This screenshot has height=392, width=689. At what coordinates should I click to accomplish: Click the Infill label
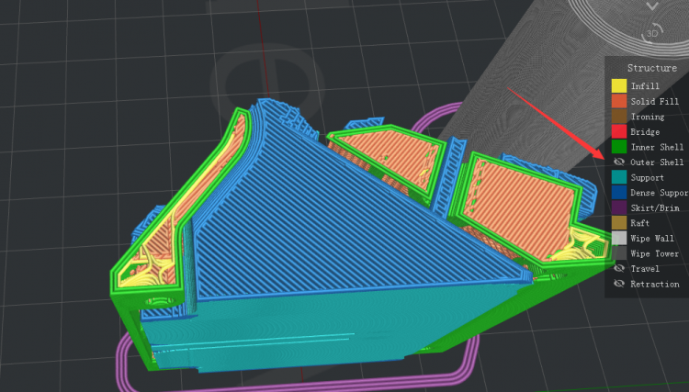point(645,86)
